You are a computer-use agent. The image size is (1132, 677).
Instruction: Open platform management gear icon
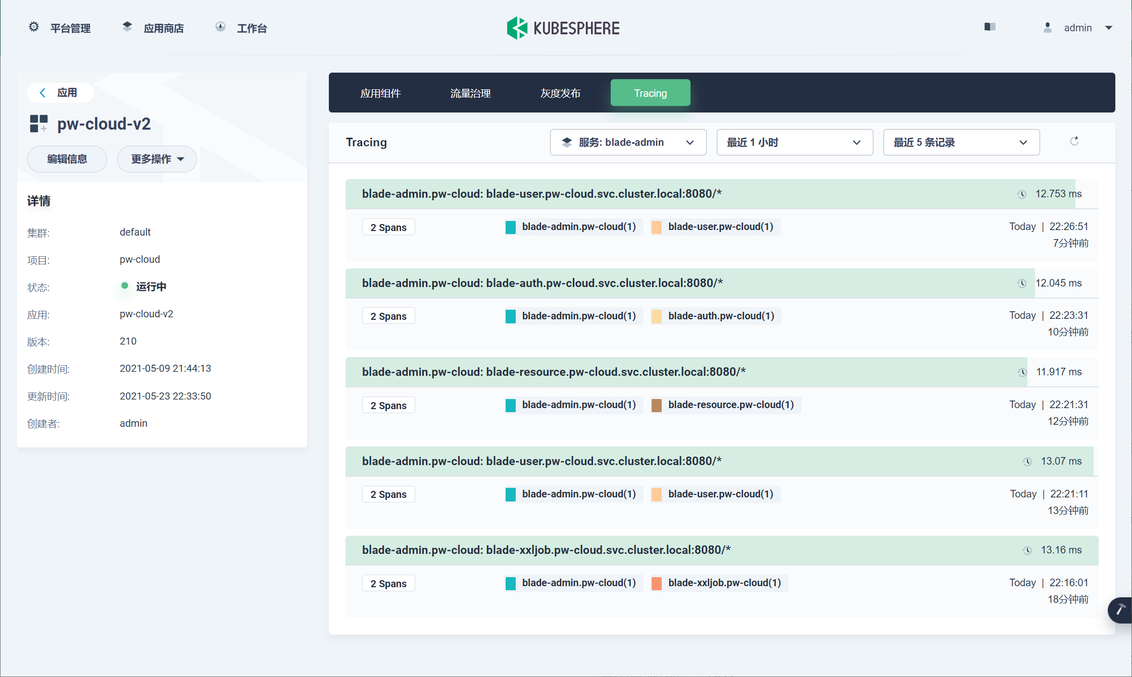(34, 27)
